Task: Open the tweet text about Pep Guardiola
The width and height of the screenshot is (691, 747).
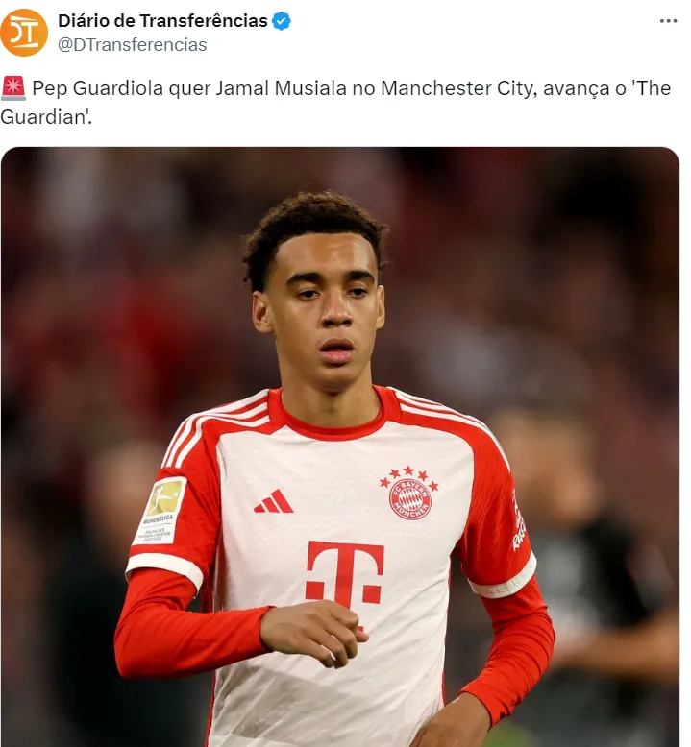Action: 335,102
